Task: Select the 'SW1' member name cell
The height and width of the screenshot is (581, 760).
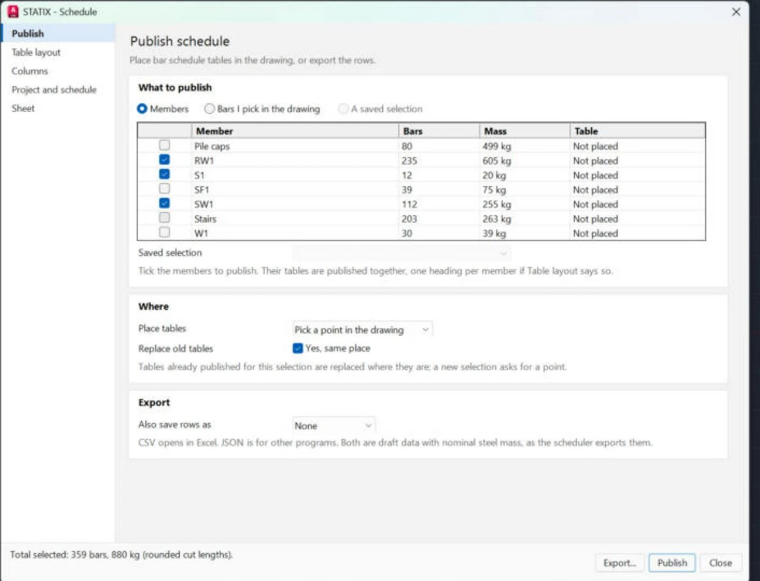Action: [x=295, y=204]
